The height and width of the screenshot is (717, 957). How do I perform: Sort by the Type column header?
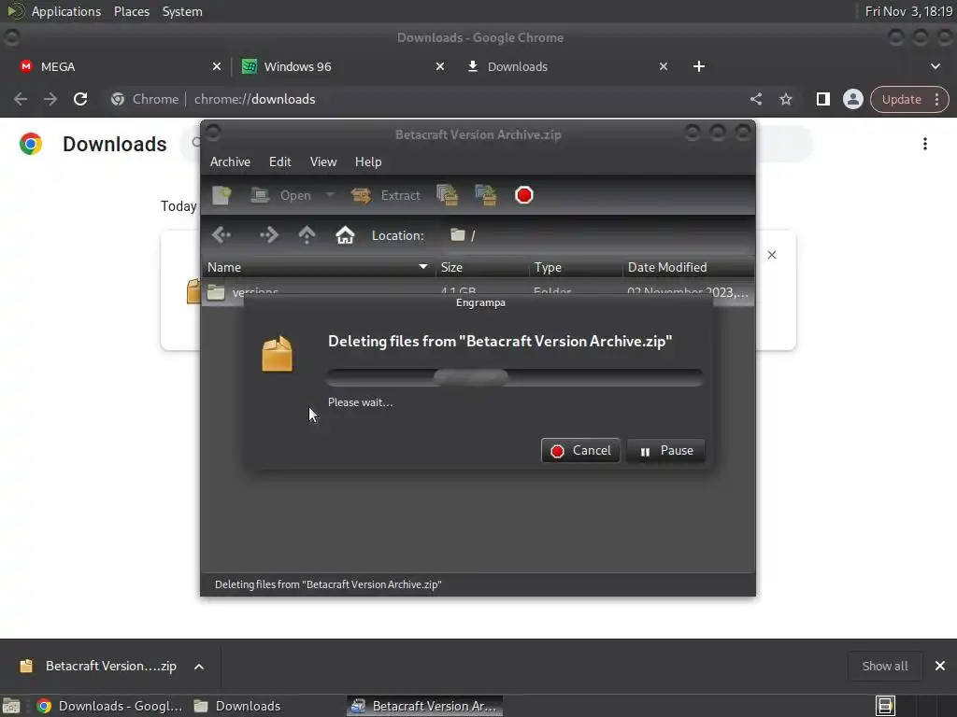576,267
